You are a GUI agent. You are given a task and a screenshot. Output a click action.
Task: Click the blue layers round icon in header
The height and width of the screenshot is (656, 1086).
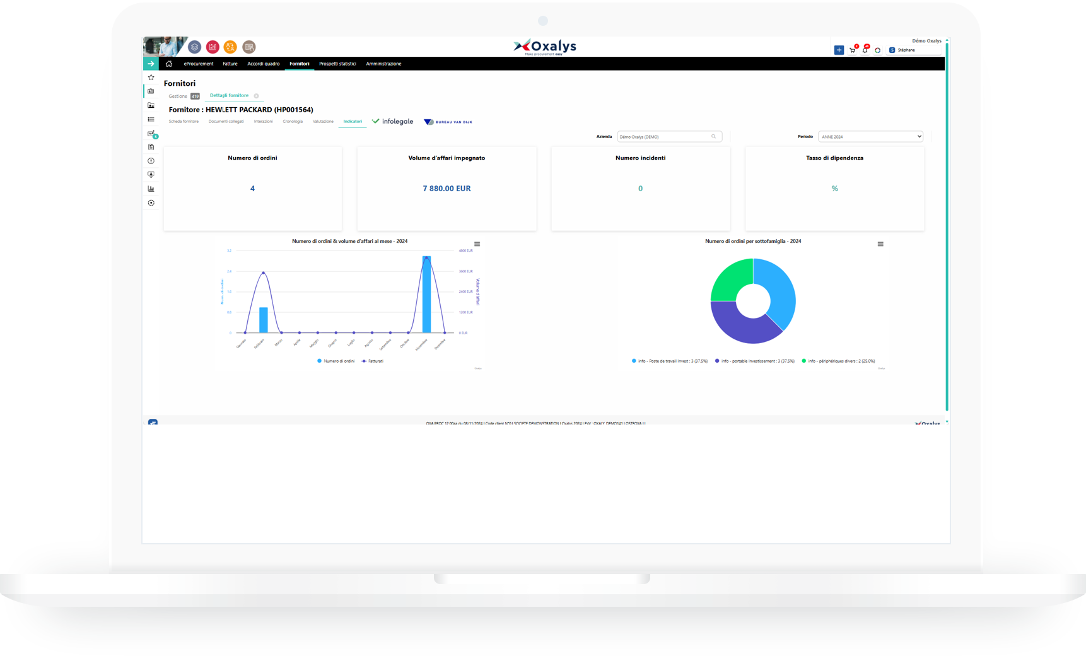[x=195, y=47]
